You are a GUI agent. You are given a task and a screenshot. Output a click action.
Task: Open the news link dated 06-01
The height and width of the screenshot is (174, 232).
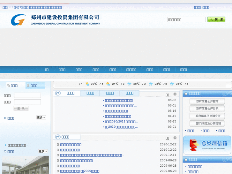tap(121, 106)
